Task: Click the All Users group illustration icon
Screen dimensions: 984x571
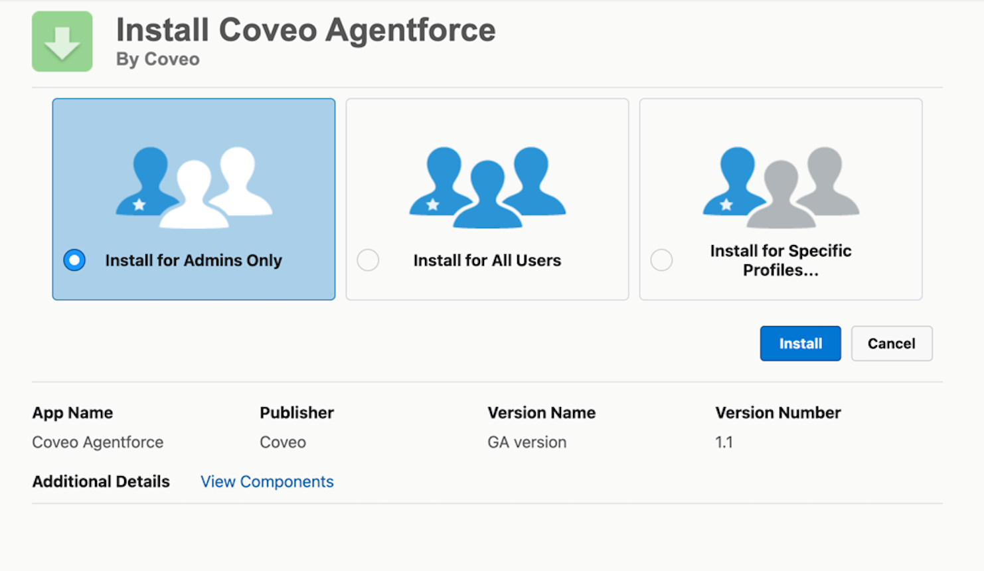Action: point(487,188)
